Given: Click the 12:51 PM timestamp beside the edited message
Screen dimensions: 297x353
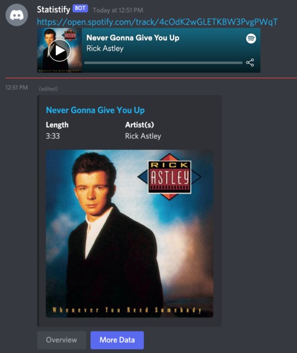Looking at the screenshot, I should (x=17, y=87).
